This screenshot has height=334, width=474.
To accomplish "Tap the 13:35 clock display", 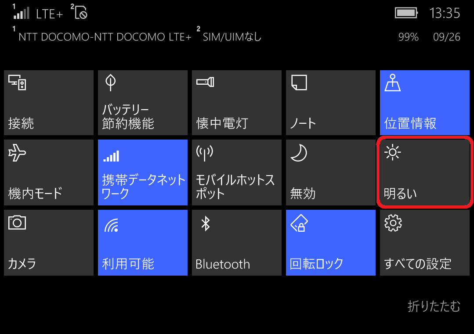I will click(x=445, y=13).
